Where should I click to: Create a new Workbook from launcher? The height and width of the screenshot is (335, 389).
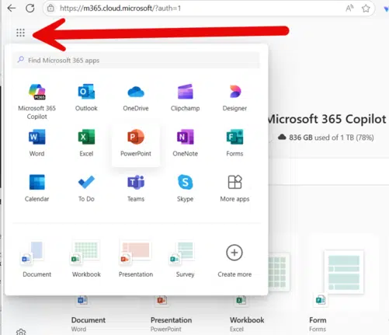[86, 259]
